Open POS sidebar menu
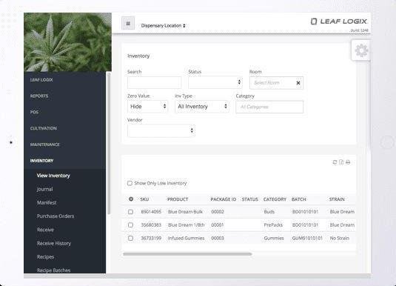Image resolution: width=396 pixels, height=286 pixels. click(34, 112)
